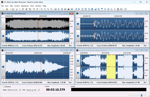Open a file using the folder icon

point(7,9)
